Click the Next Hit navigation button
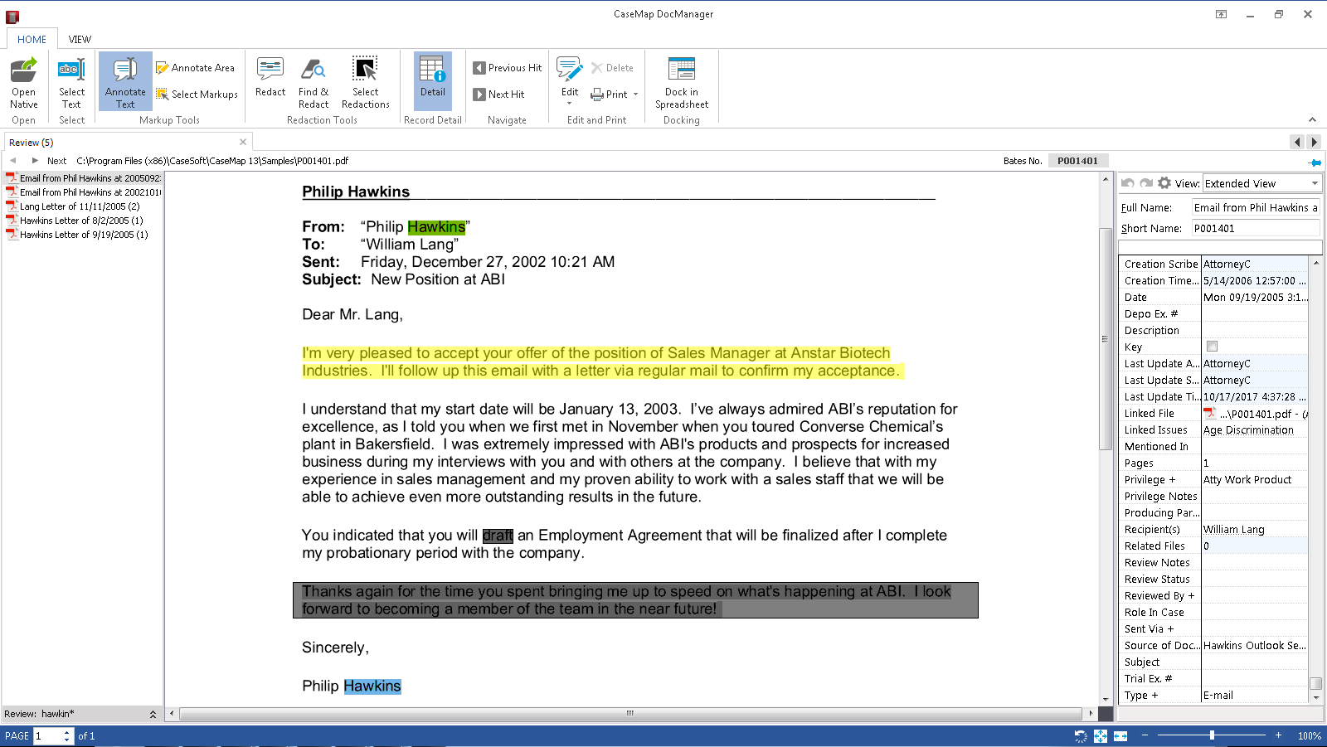The width and height of the screenshot is (1327, 747). pyautogui.click(x=505, y=94)
